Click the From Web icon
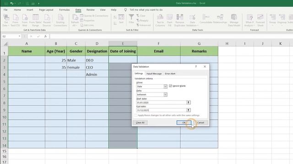293x164 pixels. (25, 20)
